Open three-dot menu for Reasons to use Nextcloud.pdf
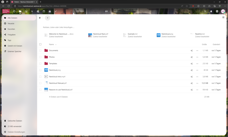 pyautogui.click(x=197, y=90)
